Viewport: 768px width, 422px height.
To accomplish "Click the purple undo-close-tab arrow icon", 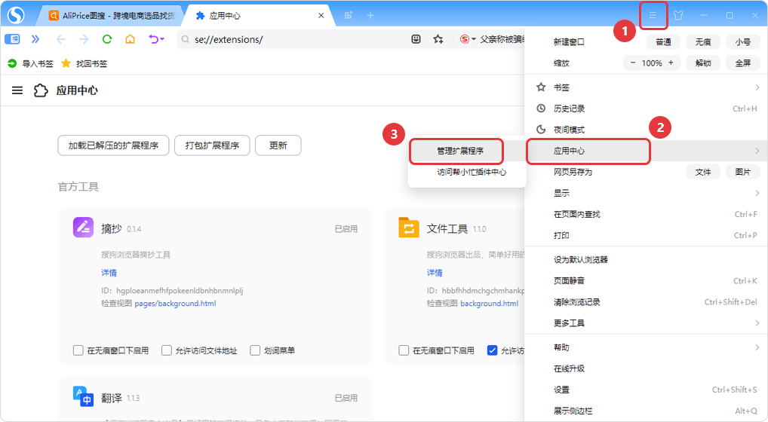I will (x=155, y=39).
